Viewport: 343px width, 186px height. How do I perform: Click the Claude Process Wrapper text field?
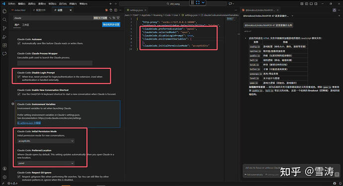55,63
